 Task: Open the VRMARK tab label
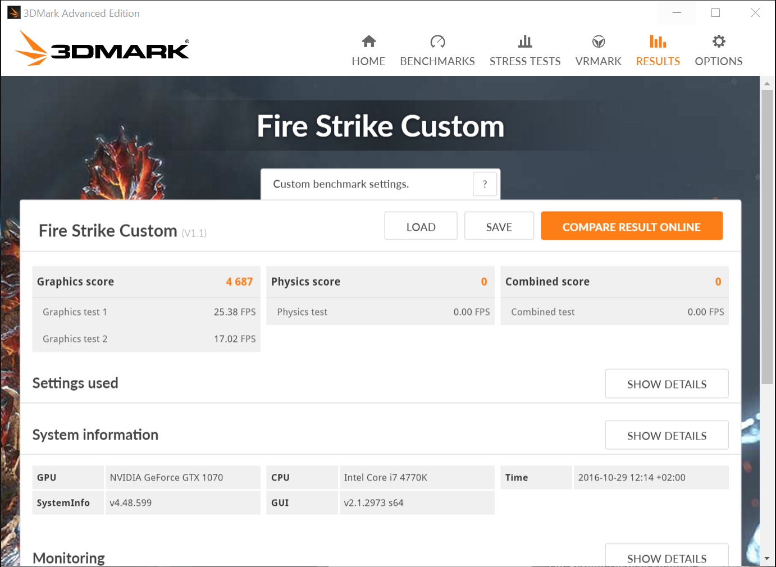[599, 61]
